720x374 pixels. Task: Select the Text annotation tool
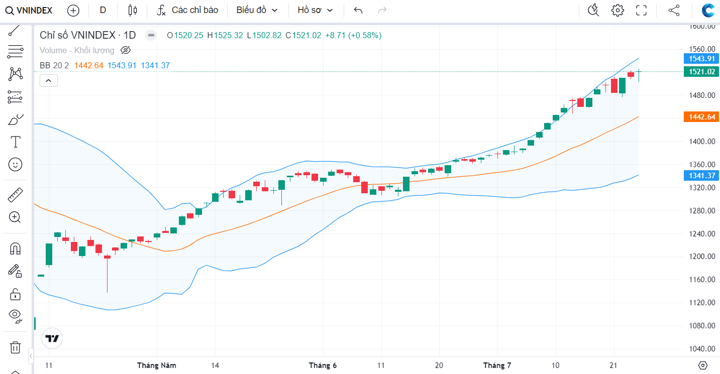(x=15, y=142)
